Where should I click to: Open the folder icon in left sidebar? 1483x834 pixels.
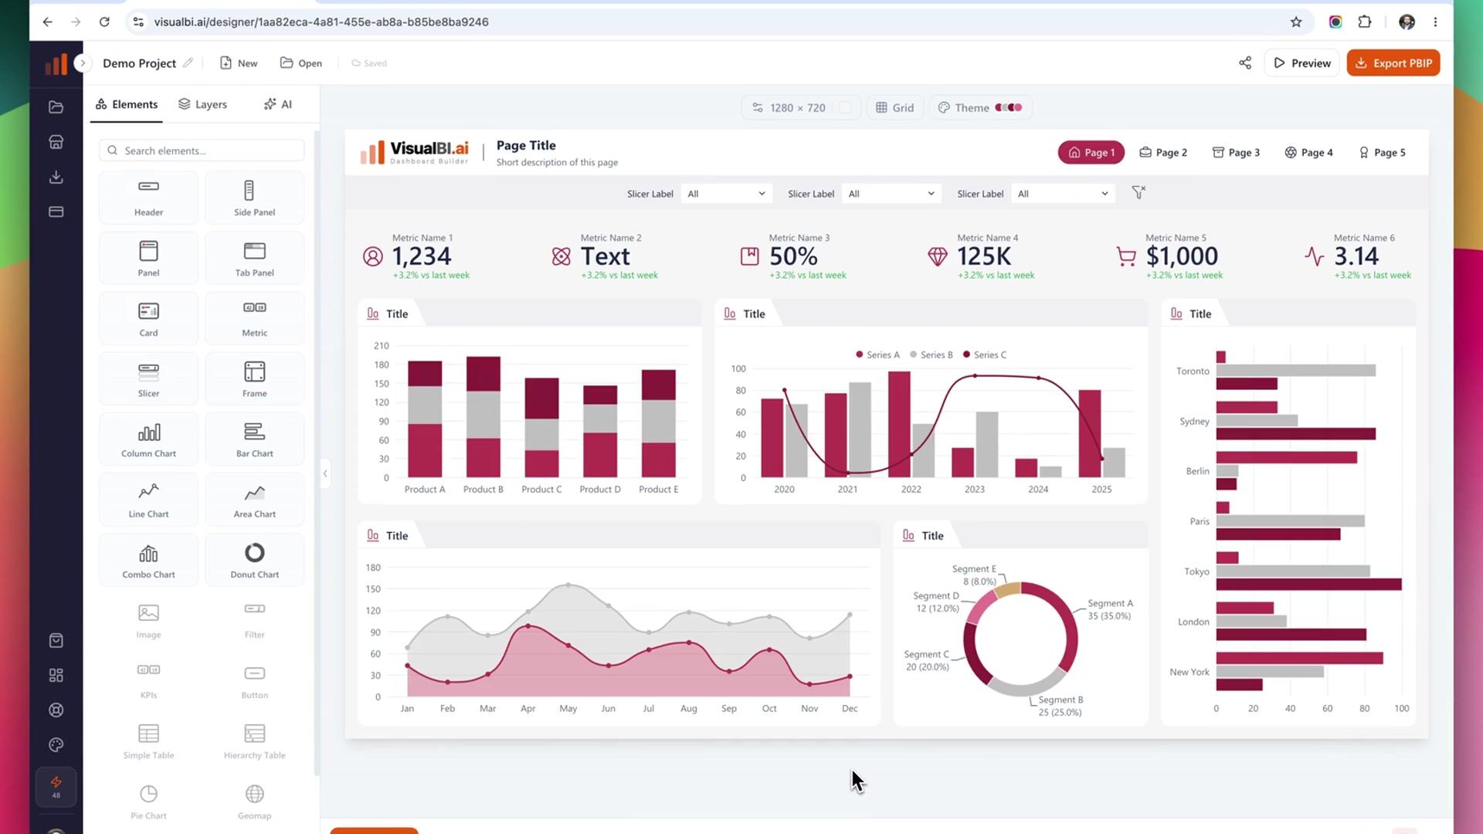(56, 107)
